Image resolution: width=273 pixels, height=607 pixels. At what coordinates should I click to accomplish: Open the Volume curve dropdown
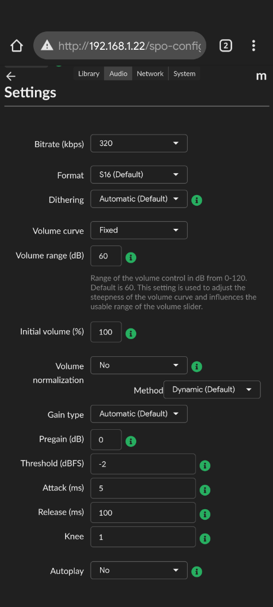tap(139, 231)
